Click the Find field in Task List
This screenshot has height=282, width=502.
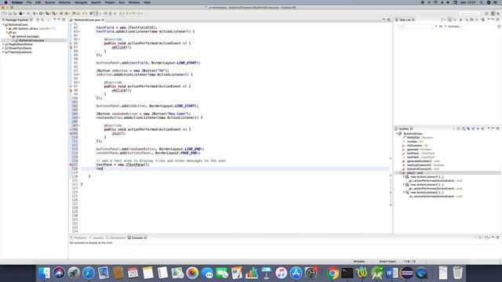[415, 26]
